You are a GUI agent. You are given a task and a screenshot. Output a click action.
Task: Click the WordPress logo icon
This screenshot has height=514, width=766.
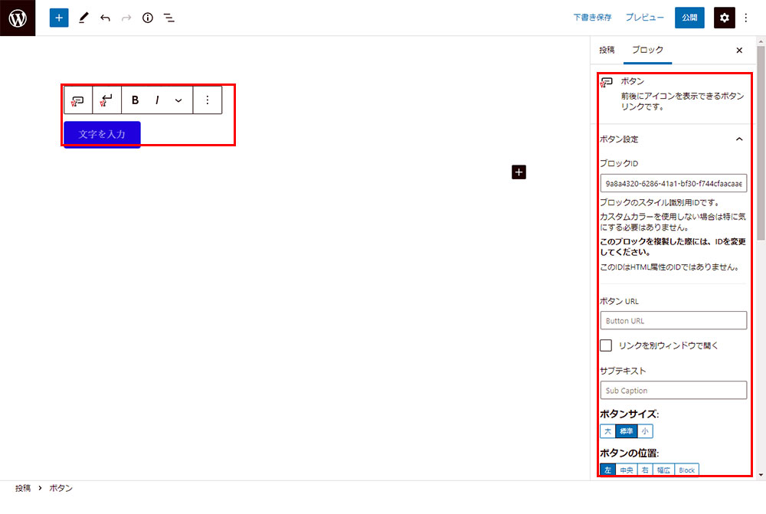click(18, 18)
